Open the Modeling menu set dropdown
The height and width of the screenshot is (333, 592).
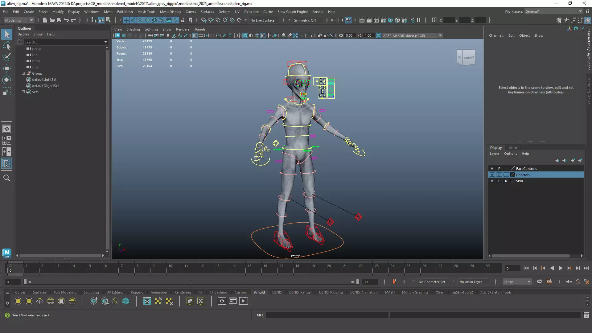point(19,20)
